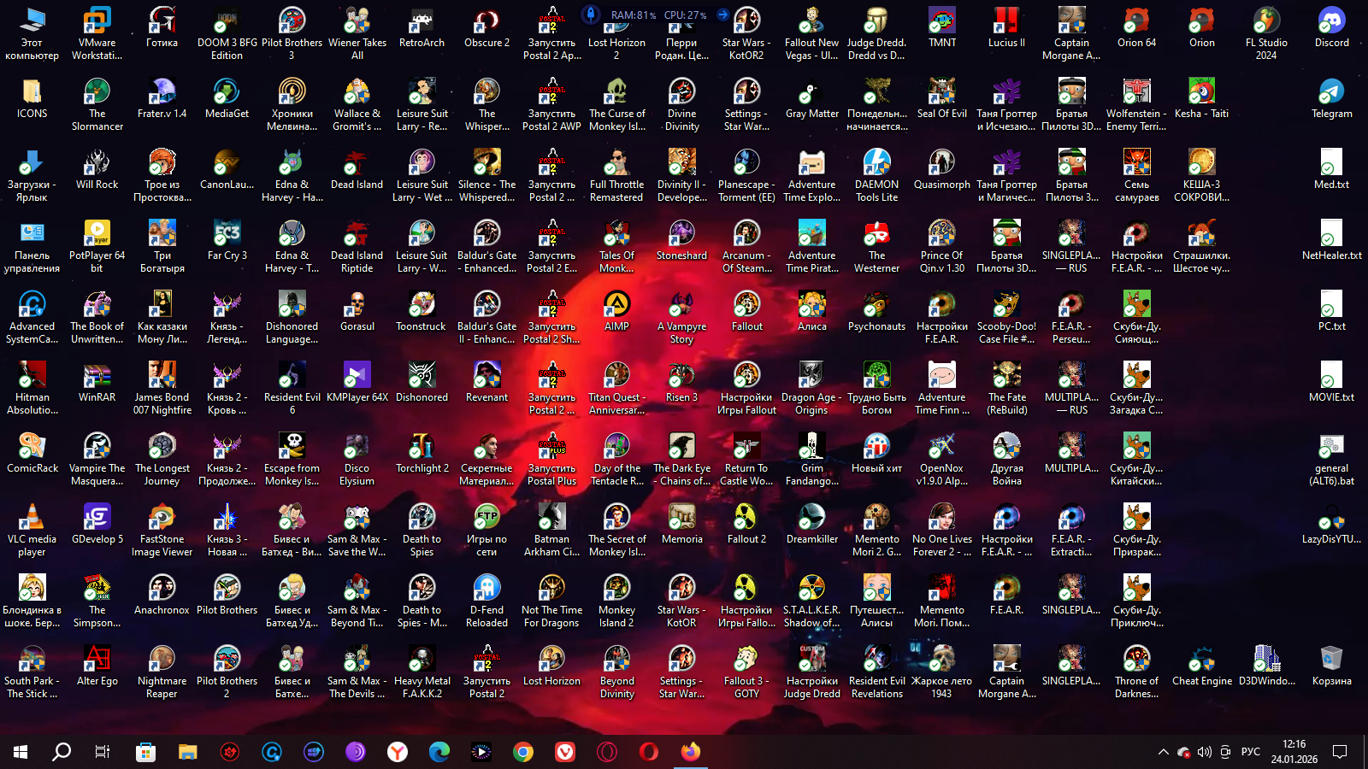Open PotPlayer 64 bit shortcut
The image size is (1368, 769).
click(97, 245)
